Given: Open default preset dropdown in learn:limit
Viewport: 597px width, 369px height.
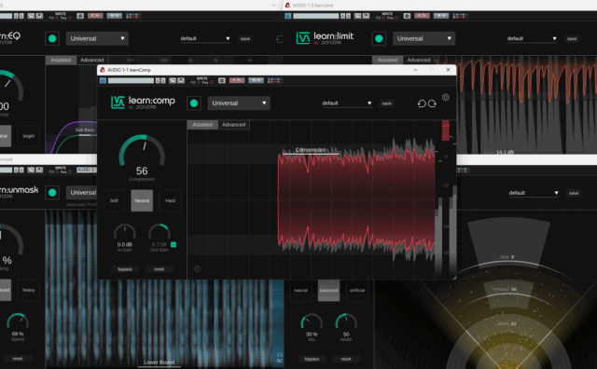Looking at the screenshot, I should tap(532, 38).
